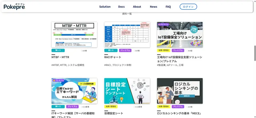Screen dimensions: 256x118
Task: Open the Solution menu
Action: (105, 7)
